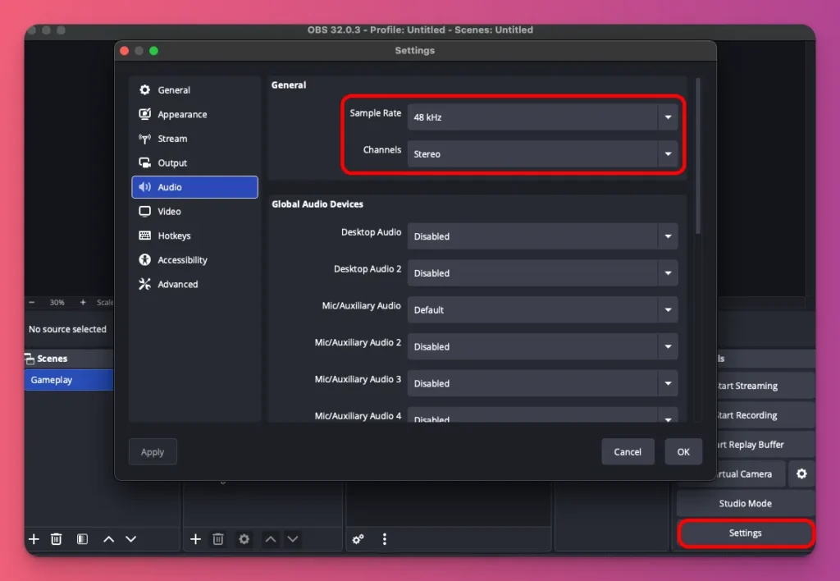Enable Studio Mode
This screenshot has height=581, width=840.
click(745, 503)
